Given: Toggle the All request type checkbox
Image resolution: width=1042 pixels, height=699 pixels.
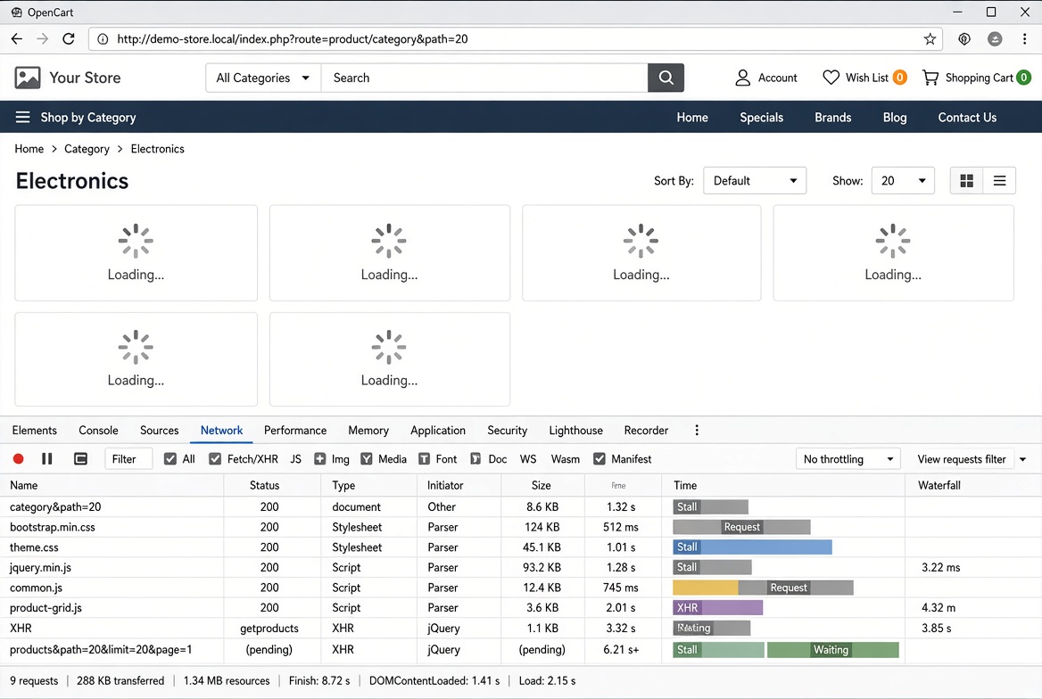Looking at the screenshot, I should point(170,459).
